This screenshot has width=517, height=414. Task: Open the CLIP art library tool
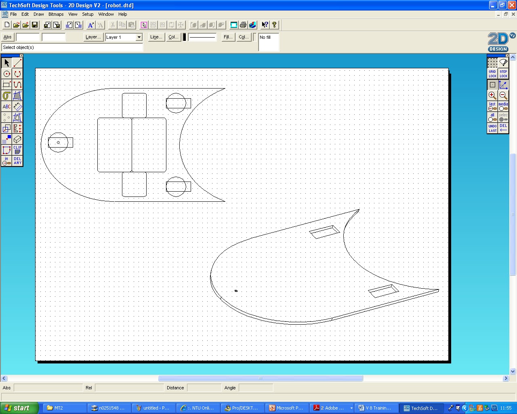point(17,150)
